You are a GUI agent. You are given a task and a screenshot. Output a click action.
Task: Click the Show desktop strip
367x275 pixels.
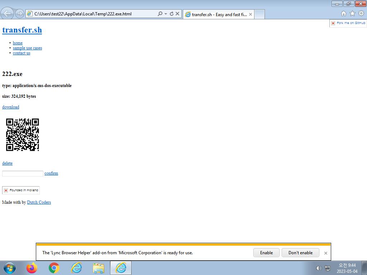[364, 268]
